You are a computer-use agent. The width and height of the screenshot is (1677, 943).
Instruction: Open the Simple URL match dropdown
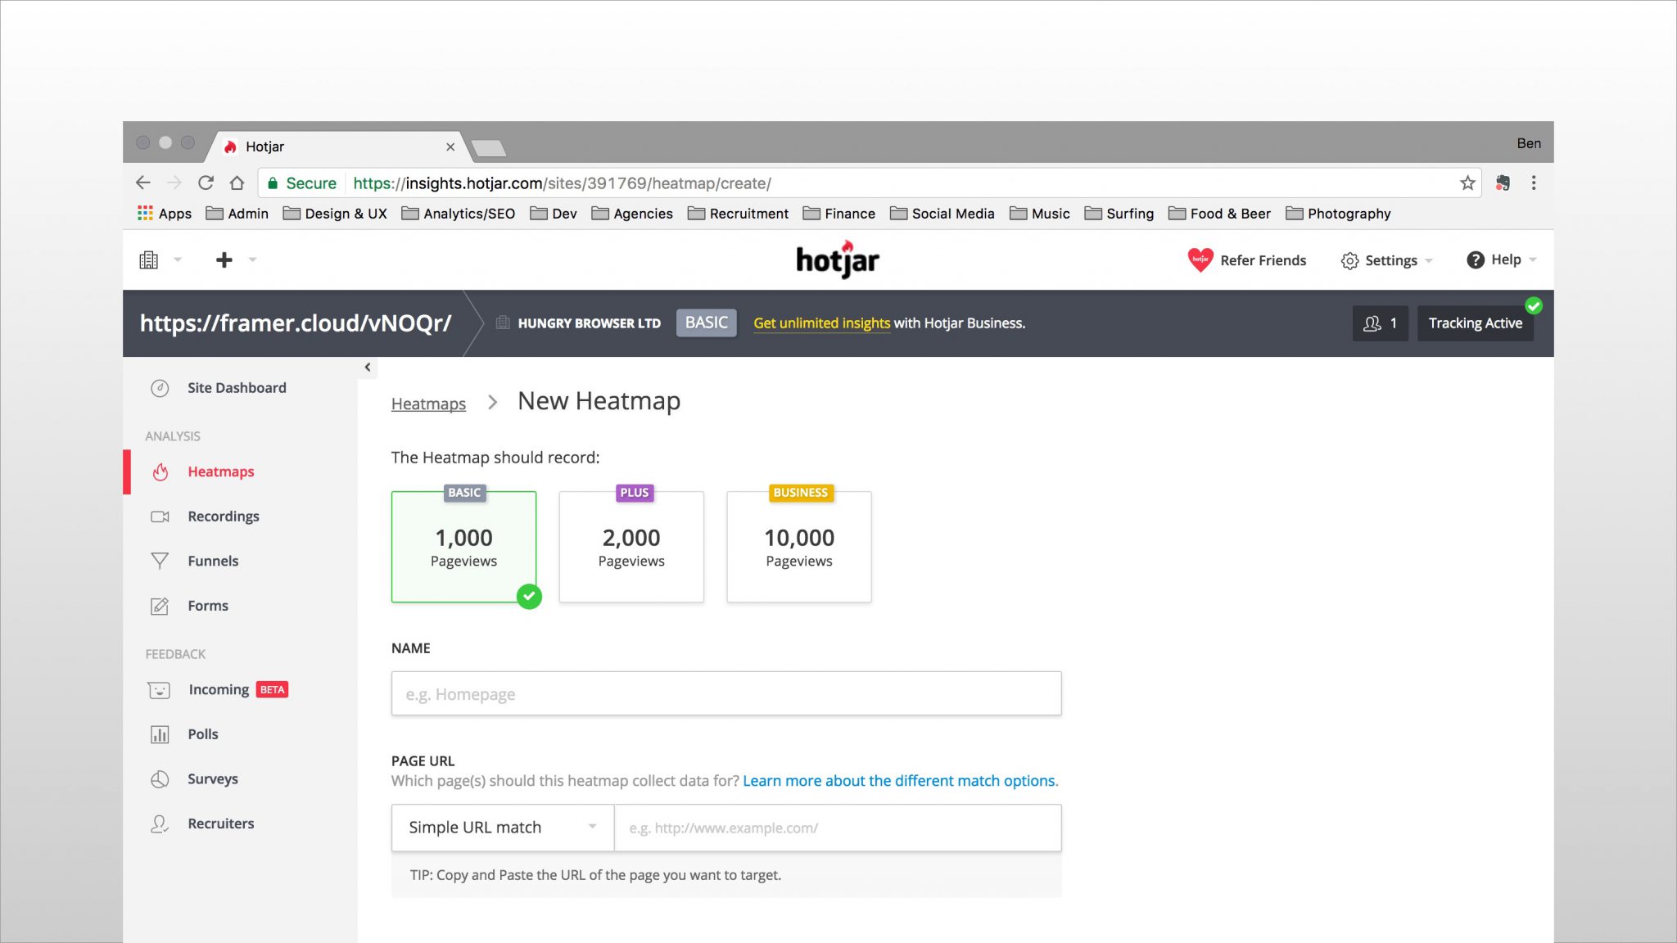(x=502, y=828)
